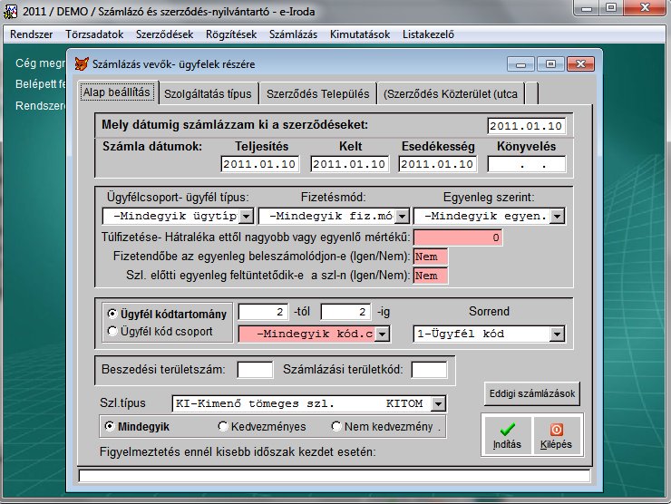Screen dimensions: 671x504
Task: Click the fox icon in dialog title bar
Action: (85, 65)
